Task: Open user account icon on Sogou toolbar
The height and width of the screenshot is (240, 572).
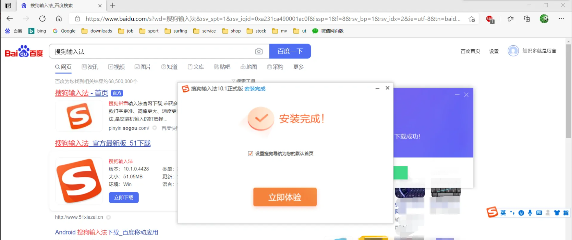Action: point(548,213)
